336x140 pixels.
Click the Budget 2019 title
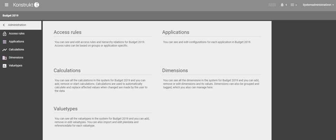(10, 16)
